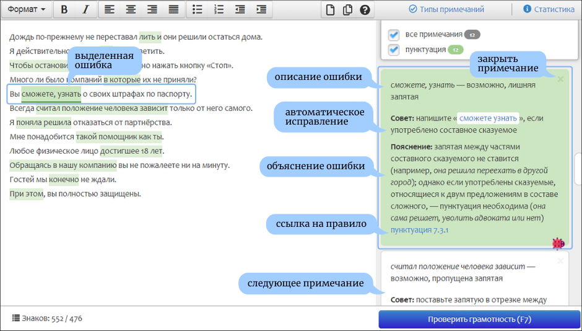582x331 pixels.
Task: Close the считал положение note
Action: pos(560,261)
